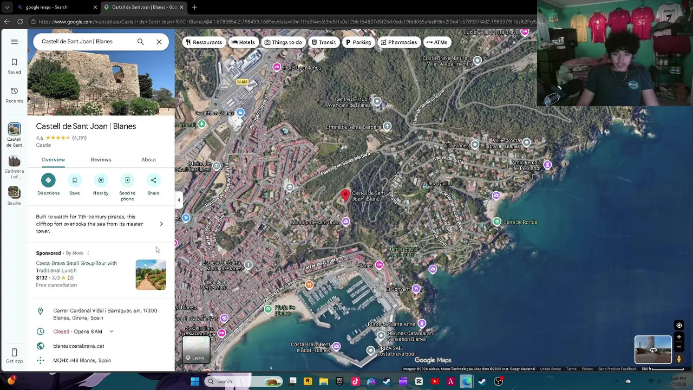This screenshot has height=390, width=693.
Task: Reload the page
Action: (20, 22)
